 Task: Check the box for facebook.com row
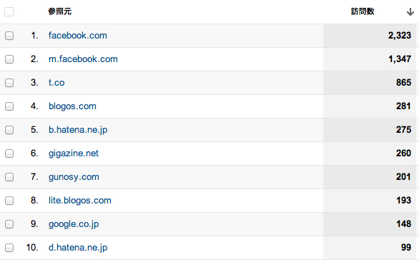click(x=9, y=36)
